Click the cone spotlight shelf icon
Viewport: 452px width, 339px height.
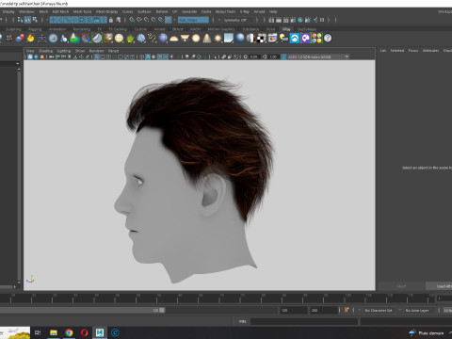(x=206, y=39)
